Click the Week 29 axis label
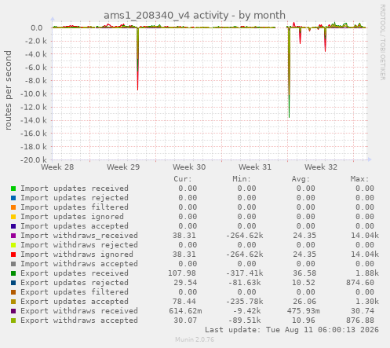This screenshot has width=390, height=348. (123, 167)
